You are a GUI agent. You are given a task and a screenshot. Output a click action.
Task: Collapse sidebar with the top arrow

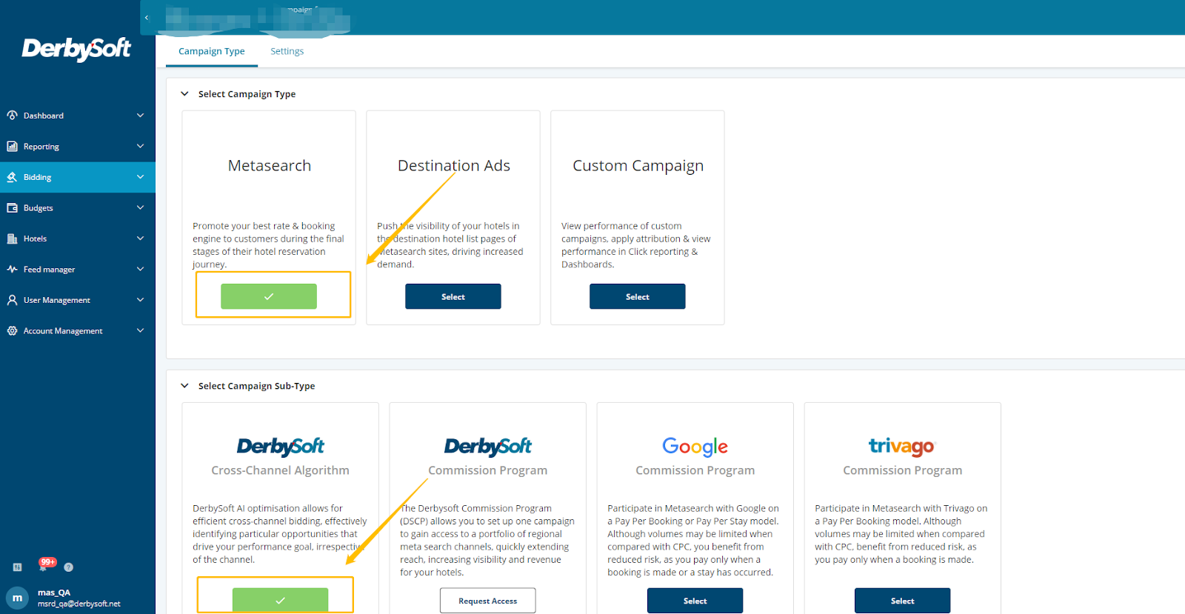point(147,18)
